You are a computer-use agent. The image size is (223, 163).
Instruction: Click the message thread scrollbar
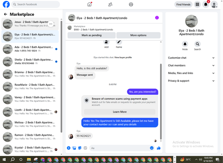[x=161, y=102]
